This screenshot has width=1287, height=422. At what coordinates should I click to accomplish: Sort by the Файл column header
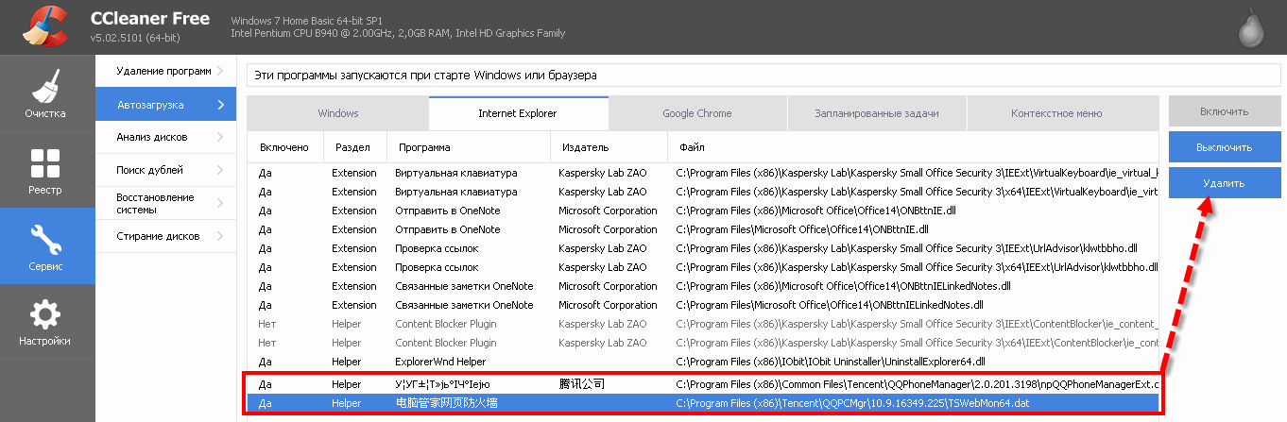tap(913, 147)
